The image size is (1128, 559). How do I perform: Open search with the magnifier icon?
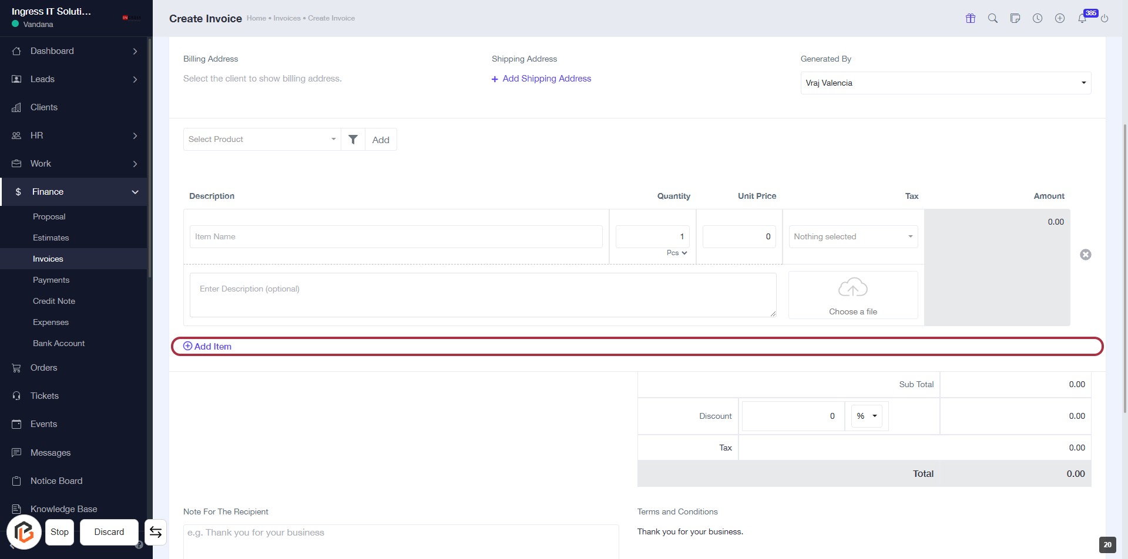tap(993, 18)
